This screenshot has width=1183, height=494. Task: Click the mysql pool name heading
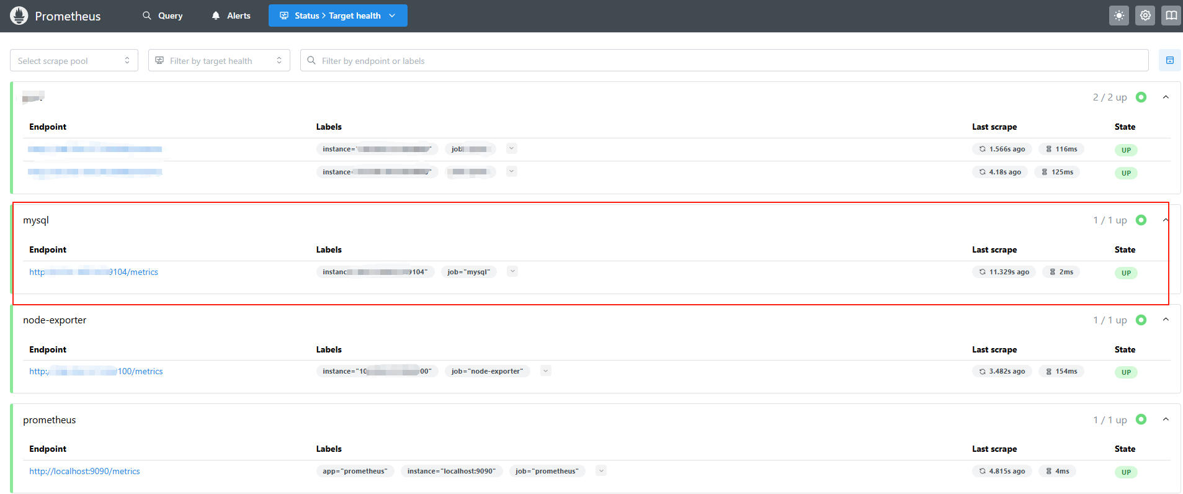(x=36, y=220)
